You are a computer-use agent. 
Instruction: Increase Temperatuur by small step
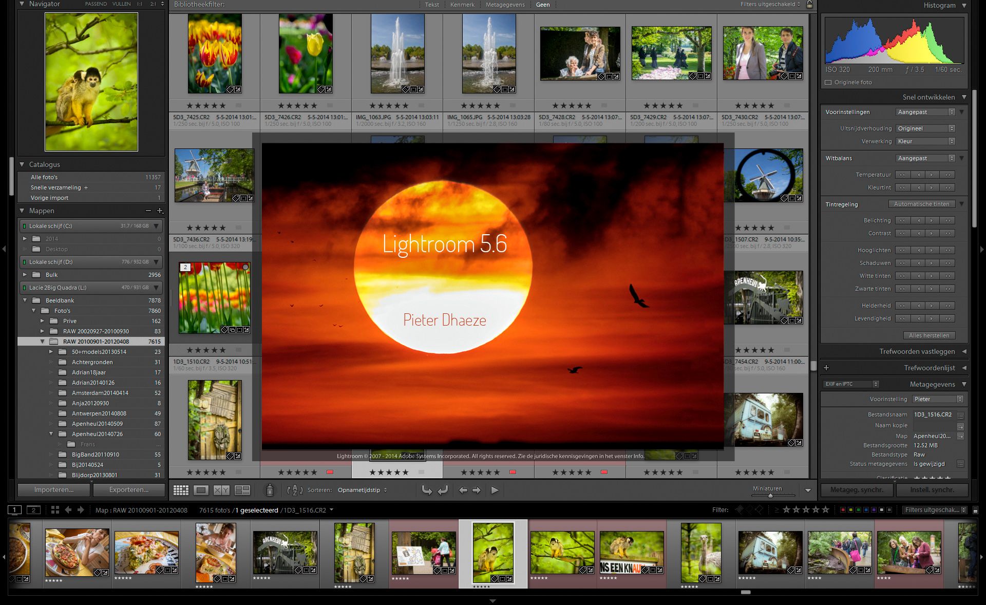click(932, 175)
